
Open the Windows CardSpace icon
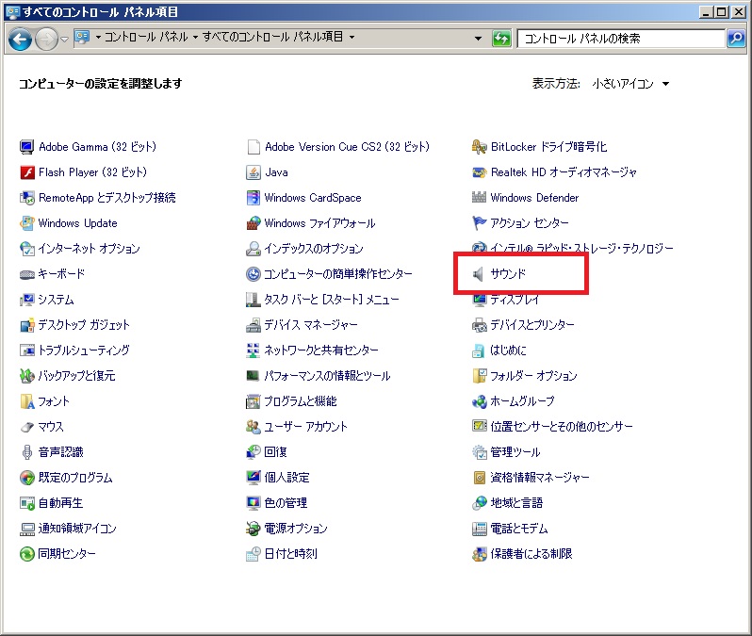[253, 198]
